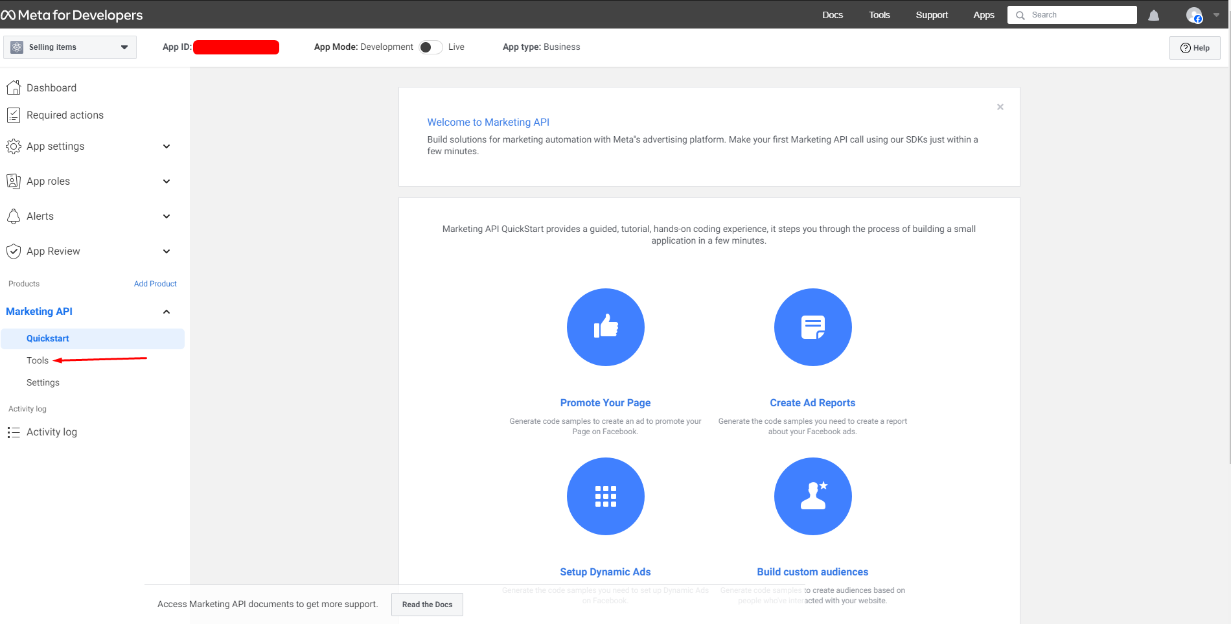1231x624 pixels.
Task: Open the profile avatar menu
Action: (1194, 15)
